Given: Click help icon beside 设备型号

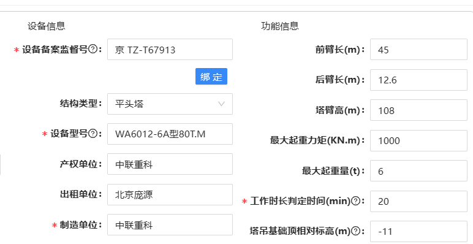Looking at the screenshot, I should pyautogui.click(x=93, y=133).
